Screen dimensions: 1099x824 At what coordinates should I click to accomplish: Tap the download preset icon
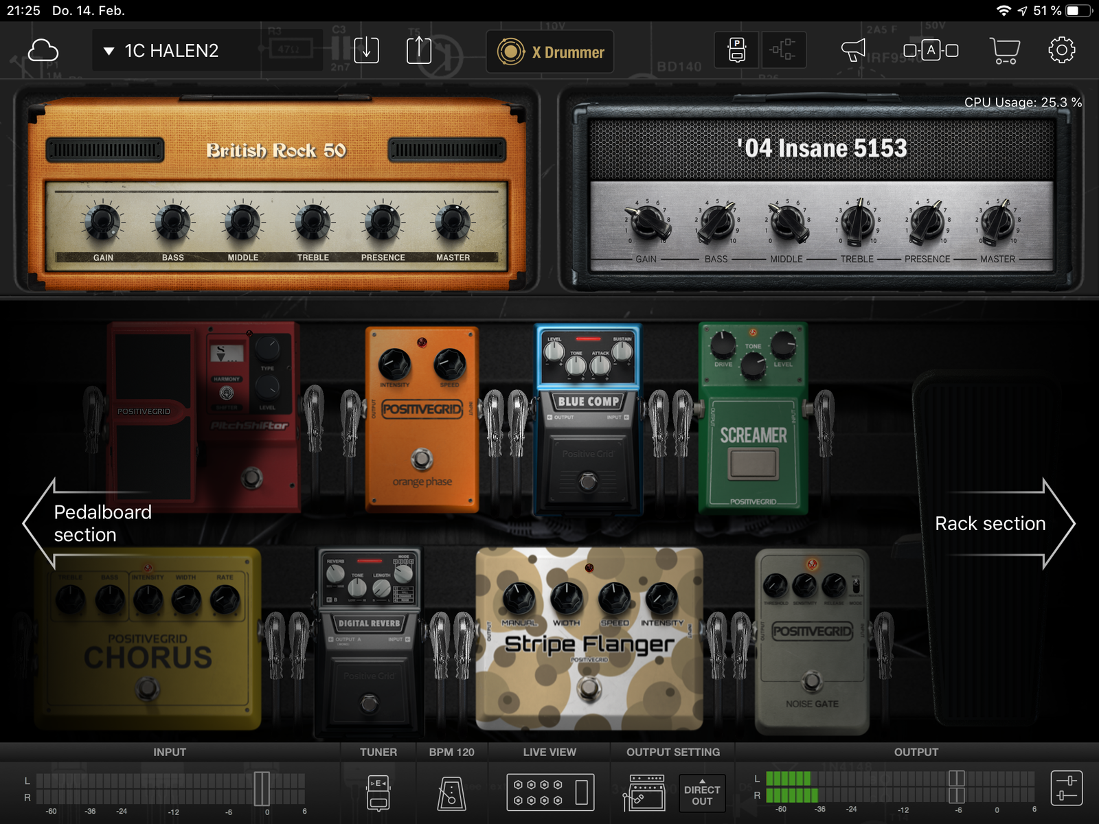pyautogui.click(x=366, y=50)
